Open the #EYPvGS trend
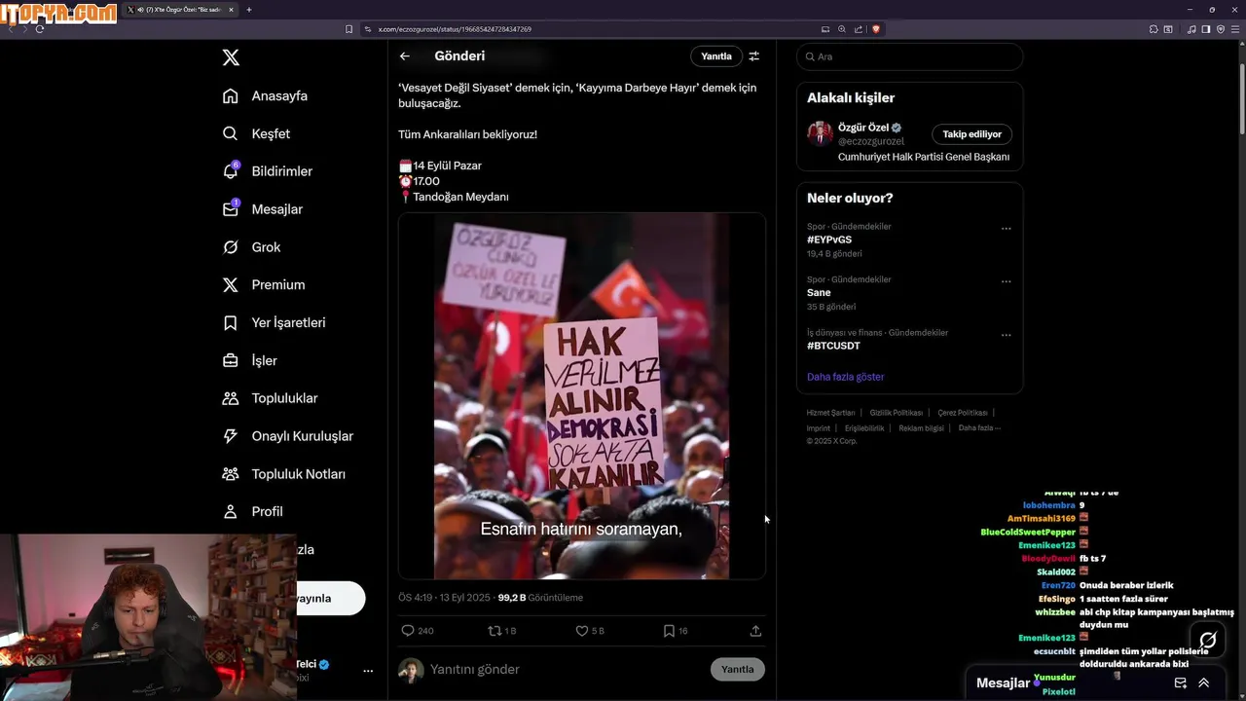This screenshot has height=701, width=1246. point(829,240)
